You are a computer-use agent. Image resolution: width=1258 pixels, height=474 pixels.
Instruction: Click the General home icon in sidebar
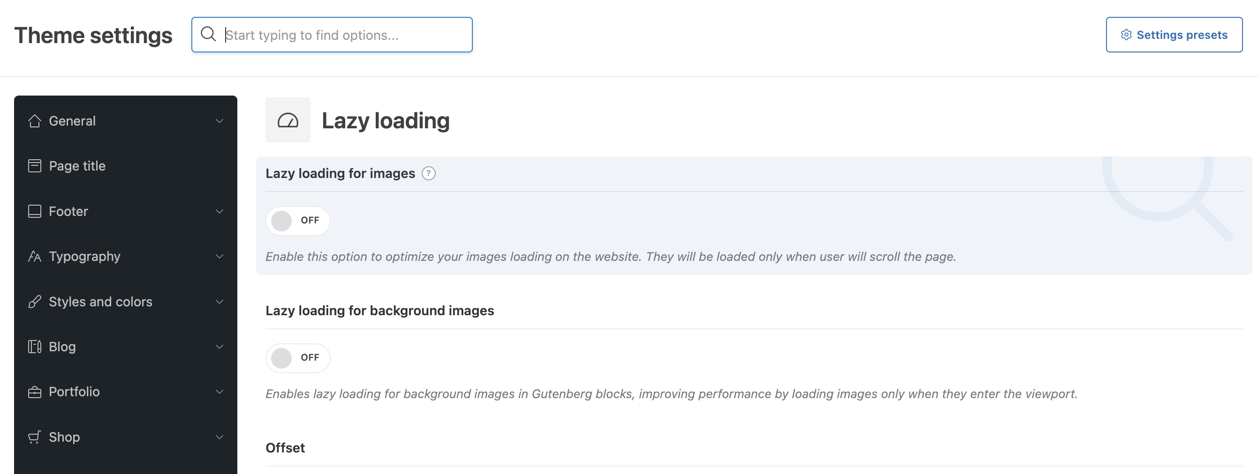(x=34, y=121)
